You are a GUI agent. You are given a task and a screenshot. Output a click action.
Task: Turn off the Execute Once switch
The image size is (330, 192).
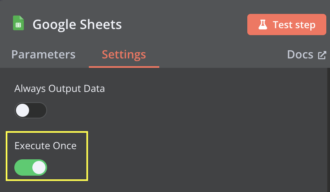31,167
